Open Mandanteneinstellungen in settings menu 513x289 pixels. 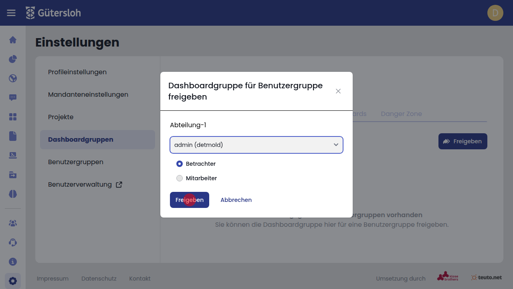coord(88,95)
